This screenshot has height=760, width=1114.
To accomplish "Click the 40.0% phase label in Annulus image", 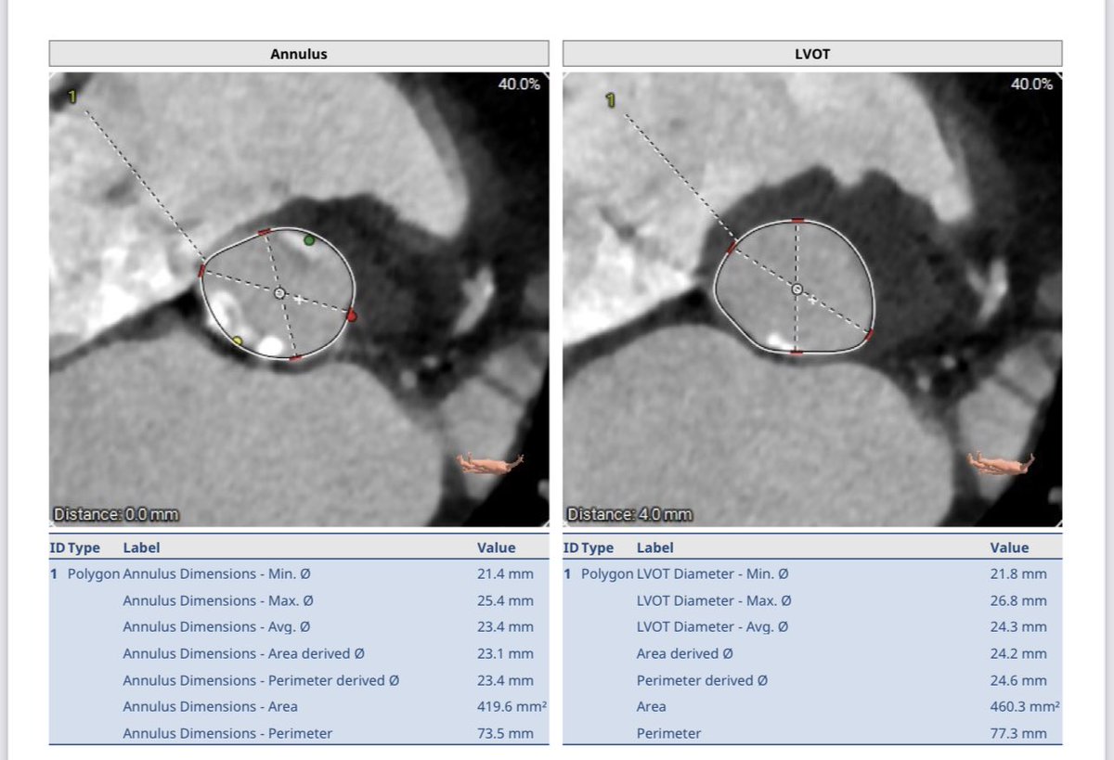I will tap(519, 84).
